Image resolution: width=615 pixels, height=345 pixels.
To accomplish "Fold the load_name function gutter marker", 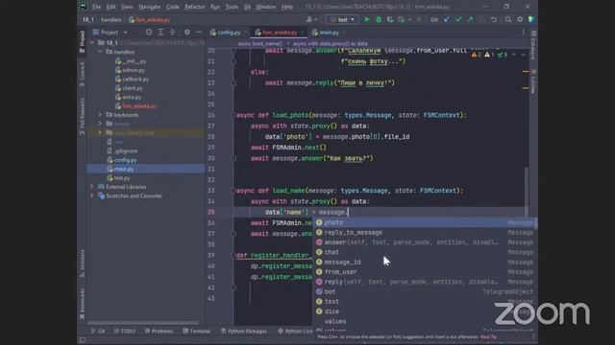I will coord(233,191).
